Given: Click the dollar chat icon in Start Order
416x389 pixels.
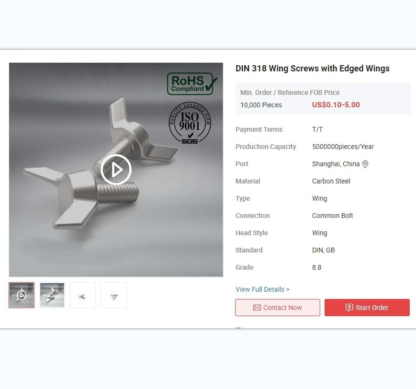Looking at the screenshot, I should (x=349, y=308).
